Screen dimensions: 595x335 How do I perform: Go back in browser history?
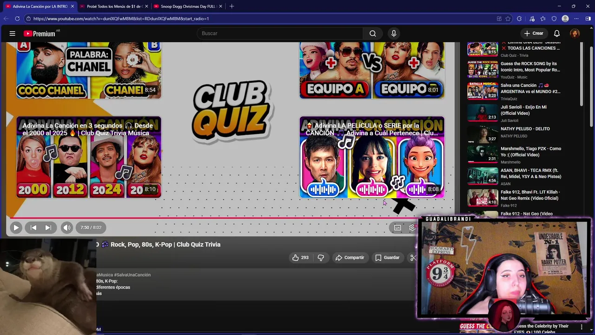click(6, 19)
